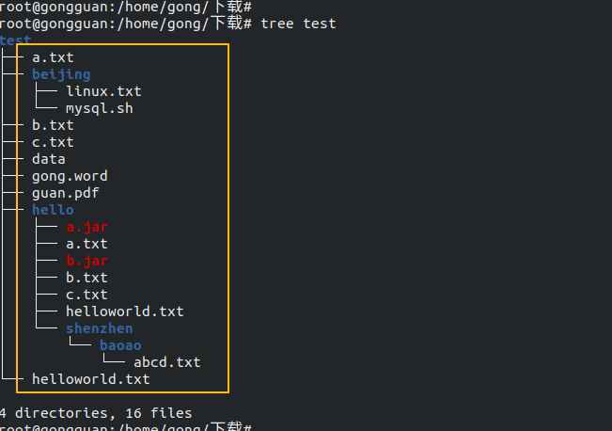This screenshot has width=612, height=431.
Task: Select the shenzhen directory
Action: 99,328
